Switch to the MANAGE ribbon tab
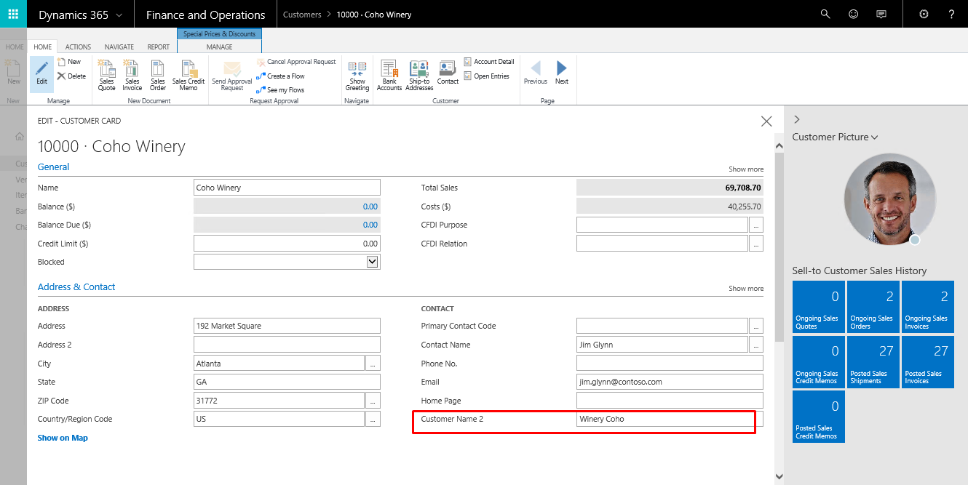This screenshot has width=968, height=485. [219, 47]
